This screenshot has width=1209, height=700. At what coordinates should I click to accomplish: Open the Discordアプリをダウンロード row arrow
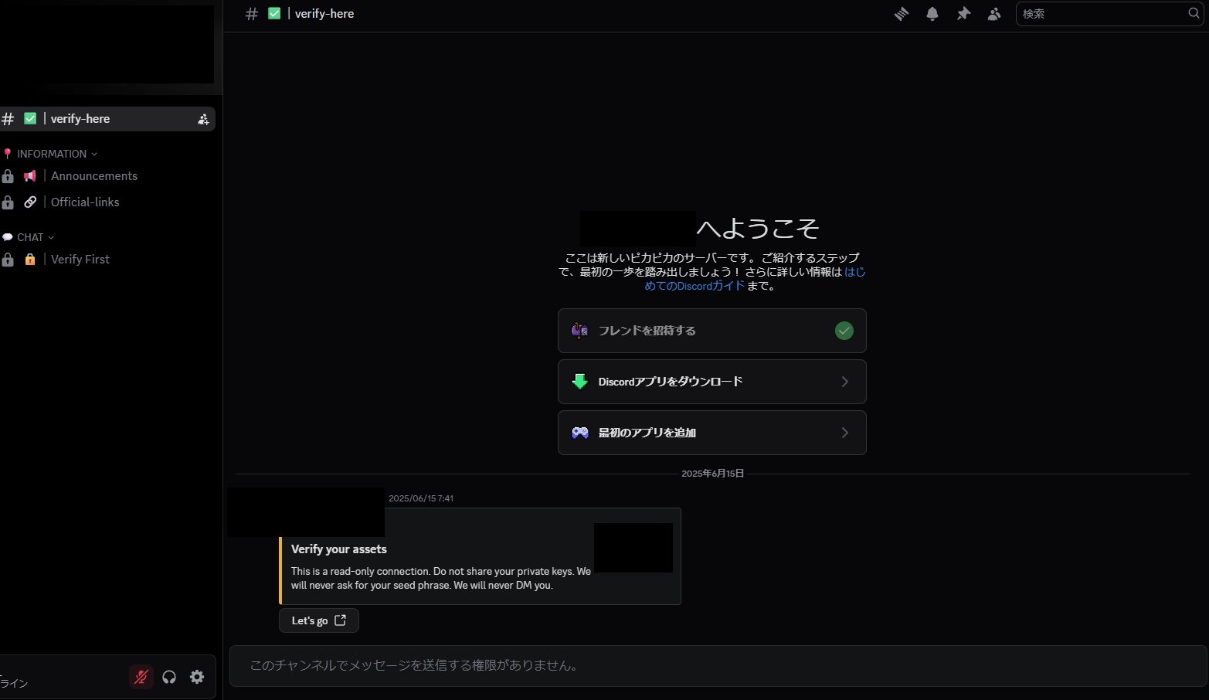844,382
